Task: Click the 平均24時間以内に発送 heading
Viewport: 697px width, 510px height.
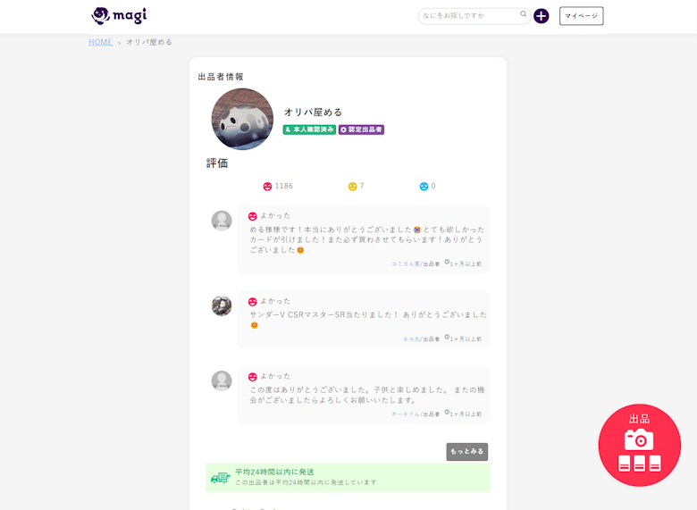Action: pyautogui.click(x=274, y=472)
